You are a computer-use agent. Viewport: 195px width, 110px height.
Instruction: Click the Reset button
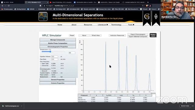[72, 35]
